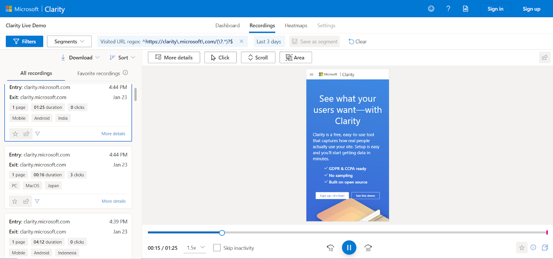Enable the Skip inactivity checkbox
The height and width of the screenshot is (259, 553).
[x=217, y=248]
